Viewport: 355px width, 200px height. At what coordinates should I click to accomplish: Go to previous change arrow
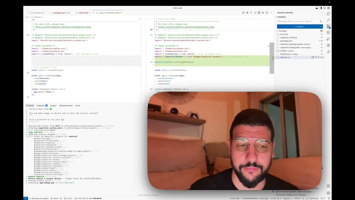click(251, 13)
